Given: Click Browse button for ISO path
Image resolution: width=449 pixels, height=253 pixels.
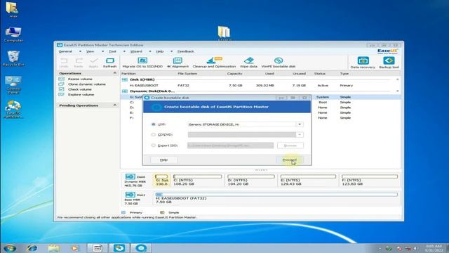Looking at the screenshot, I should click(x=290, y=145).
